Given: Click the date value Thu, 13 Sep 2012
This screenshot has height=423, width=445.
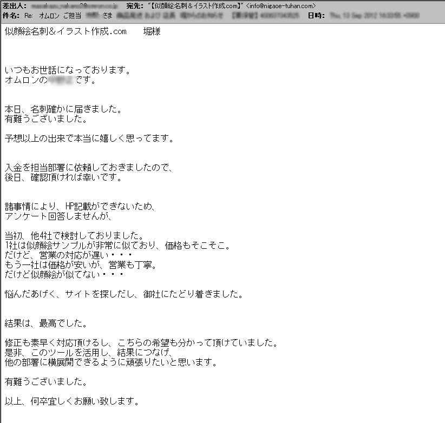Looking at the screenshot, I should [374, 16].
